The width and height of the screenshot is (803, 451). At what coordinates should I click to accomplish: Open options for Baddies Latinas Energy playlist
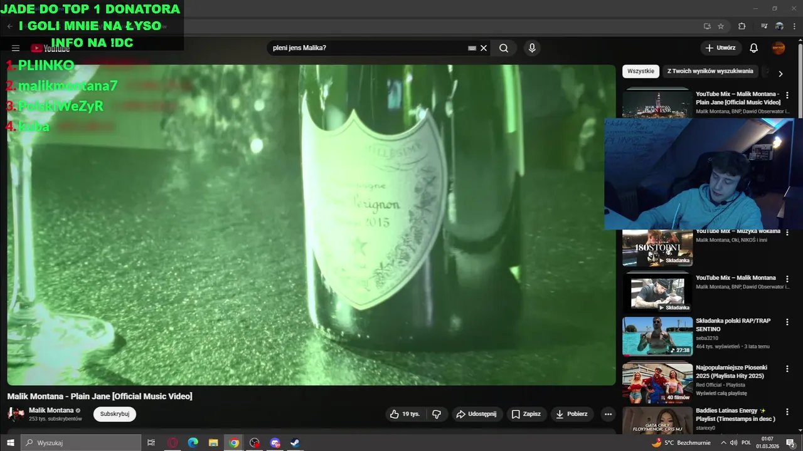[x=787, y=412]
